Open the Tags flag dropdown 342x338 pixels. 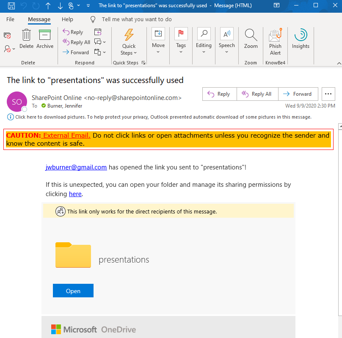[181, 41]
